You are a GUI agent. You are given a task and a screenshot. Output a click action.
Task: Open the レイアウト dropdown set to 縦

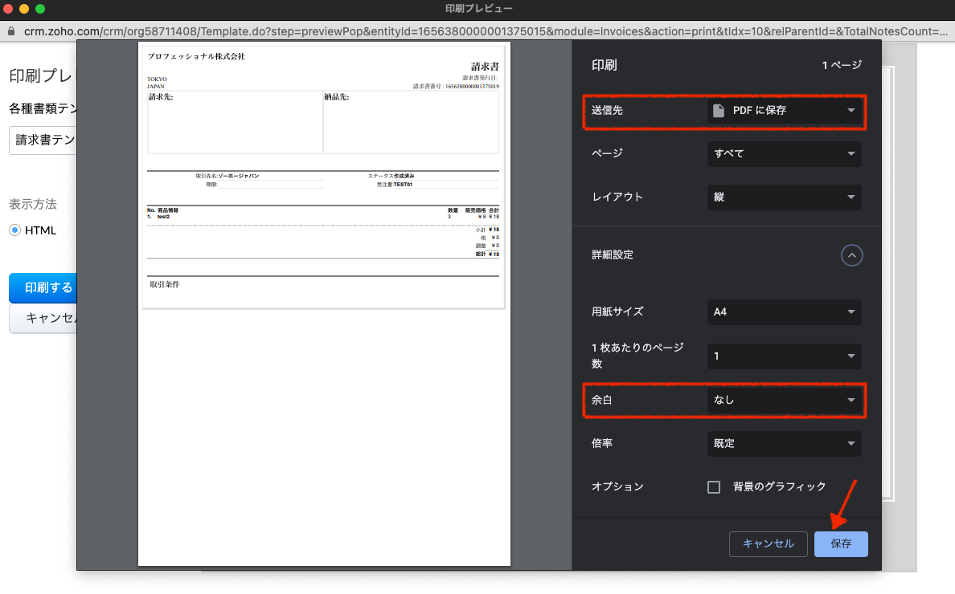pos(784,197)
